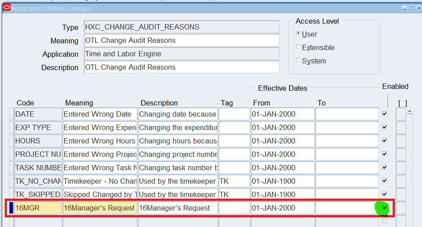Select the System access level option
The image size is (422, 227).
point(299,60)
